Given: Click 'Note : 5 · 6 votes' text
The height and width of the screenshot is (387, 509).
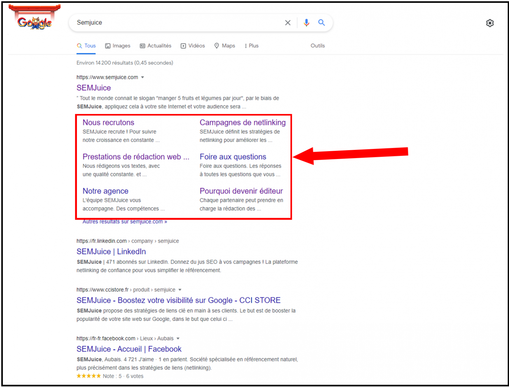Looking at the screenshot, I should (x=123, y=376).
